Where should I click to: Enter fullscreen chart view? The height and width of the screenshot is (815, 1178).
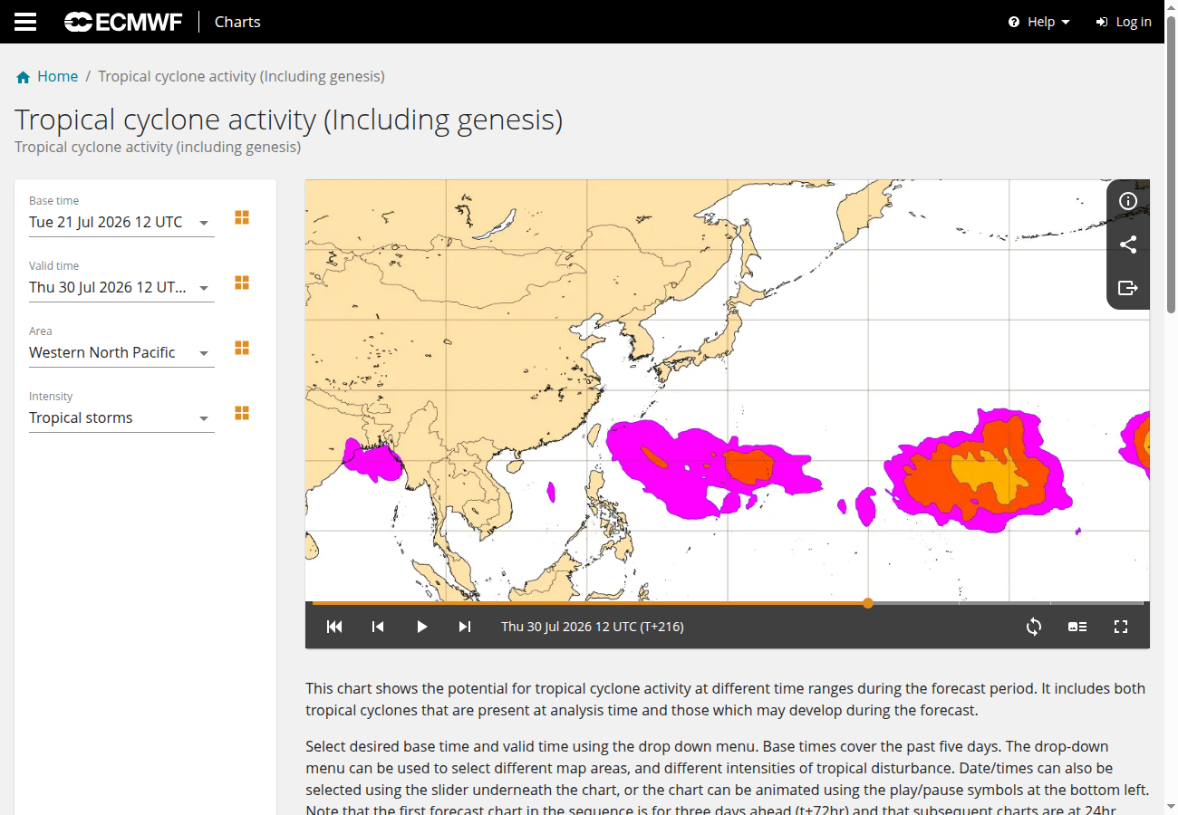coord(1121,627)
